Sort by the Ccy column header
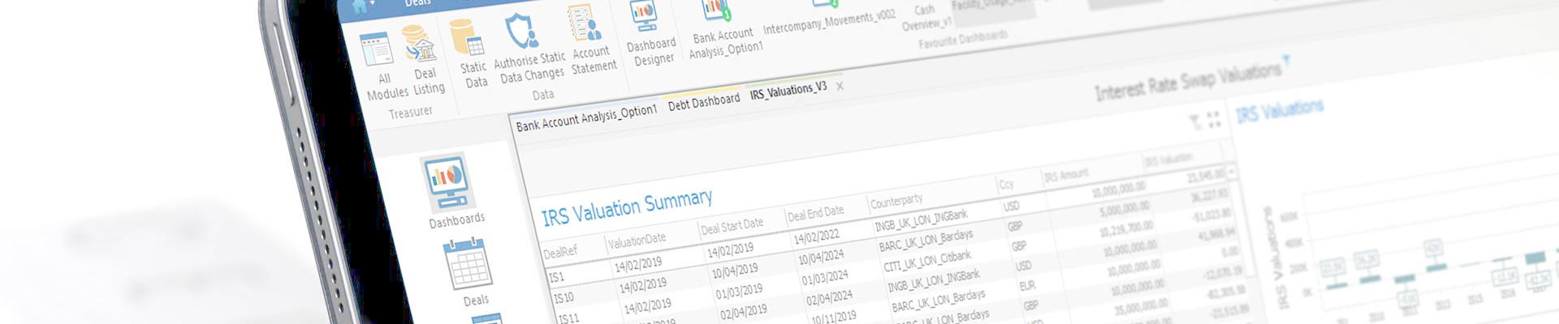Viewport: 1559px width, 324px height. 1005,185
